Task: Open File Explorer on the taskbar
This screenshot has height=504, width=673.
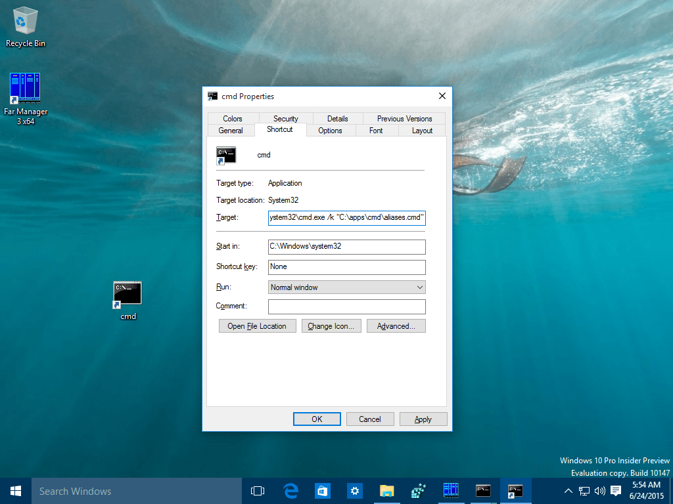Action: 386,491
